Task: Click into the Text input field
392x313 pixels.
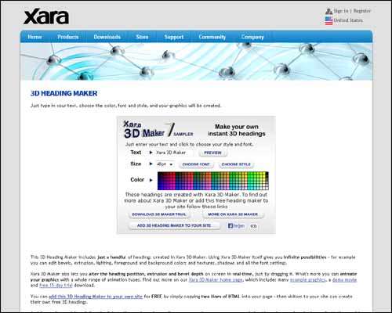Action: click(174, 153)
